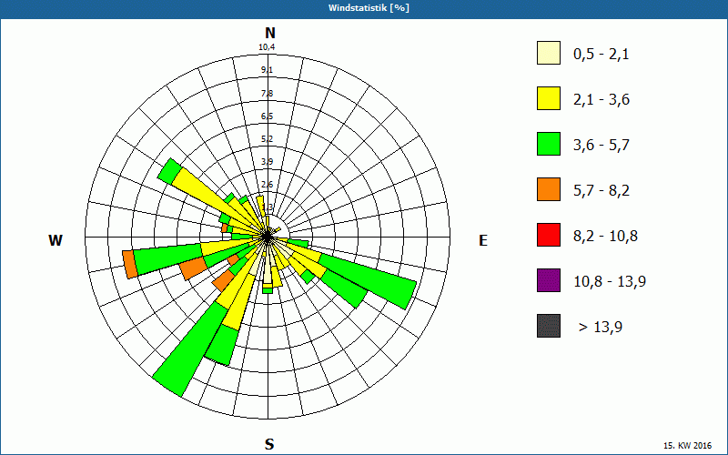The image size is (728, 455).
Task: Click the legend label "0,5 - 2,1"
Action: [x=602, y=55]
